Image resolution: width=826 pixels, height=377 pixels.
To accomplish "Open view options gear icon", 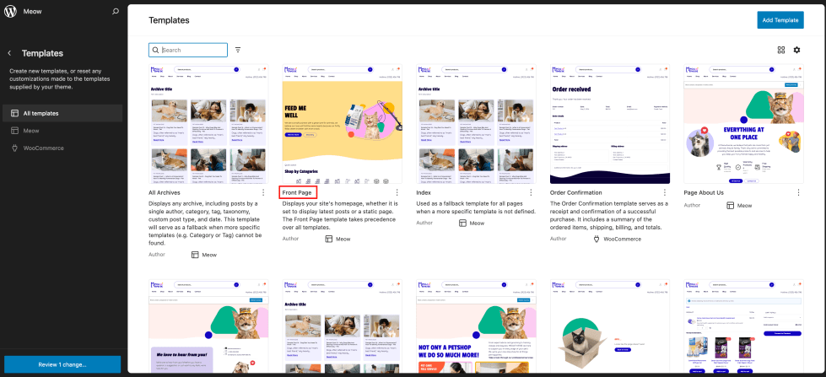I will click(x=797, y=50).
